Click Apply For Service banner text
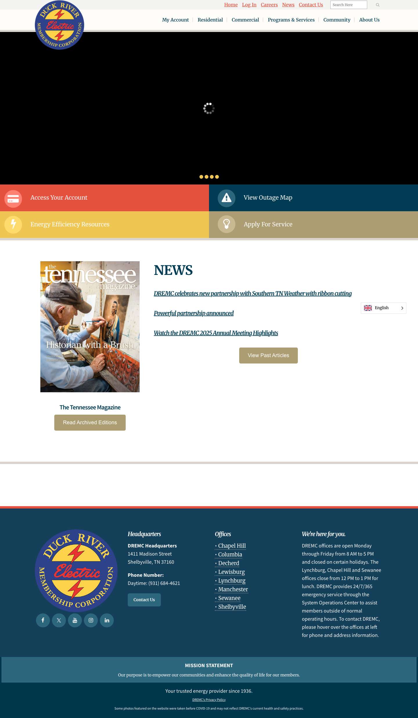Image resolution: width=418 pixels, height=718 pixels. point(268,224)
